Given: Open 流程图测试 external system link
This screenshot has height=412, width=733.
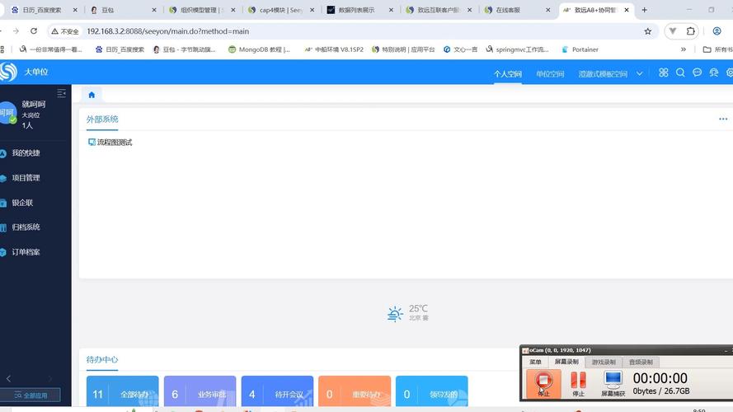Looking at the screenshot, I should [110, 143].
